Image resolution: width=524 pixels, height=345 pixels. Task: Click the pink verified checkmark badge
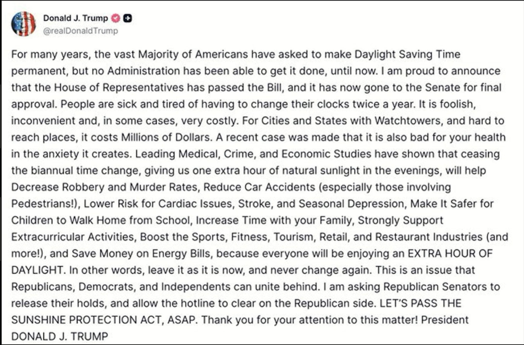pyautogui.click(x=115, y=18)
